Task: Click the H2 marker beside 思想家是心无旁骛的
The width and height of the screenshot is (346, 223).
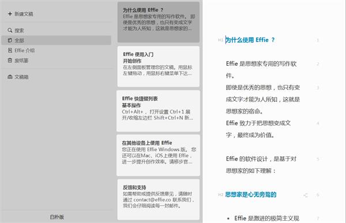Action: (220, 195)
